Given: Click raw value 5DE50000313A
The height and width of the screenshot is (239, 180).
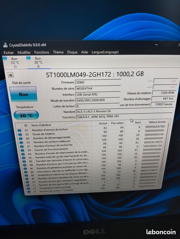Looking at the screenshot, I should [x=152, y=146].
